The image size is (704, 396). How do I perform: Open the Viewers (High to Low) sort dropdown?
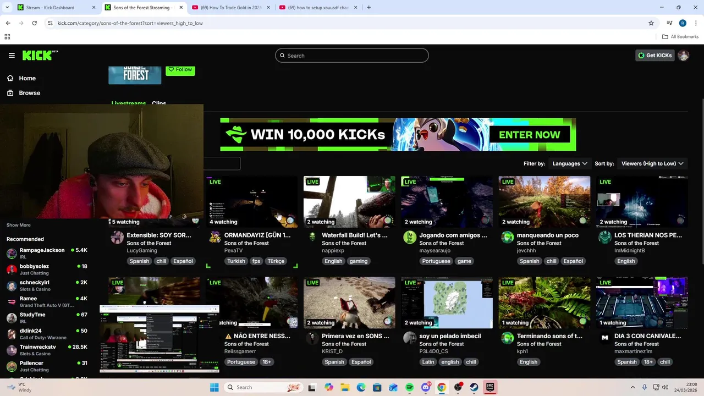(x=652, y=163)
